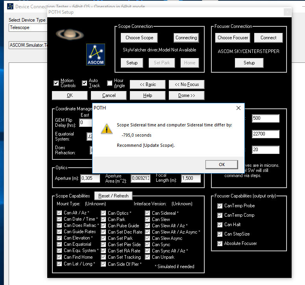
Task: Toggle Can Equatorial checkbox
Action: tap(59, 244)
